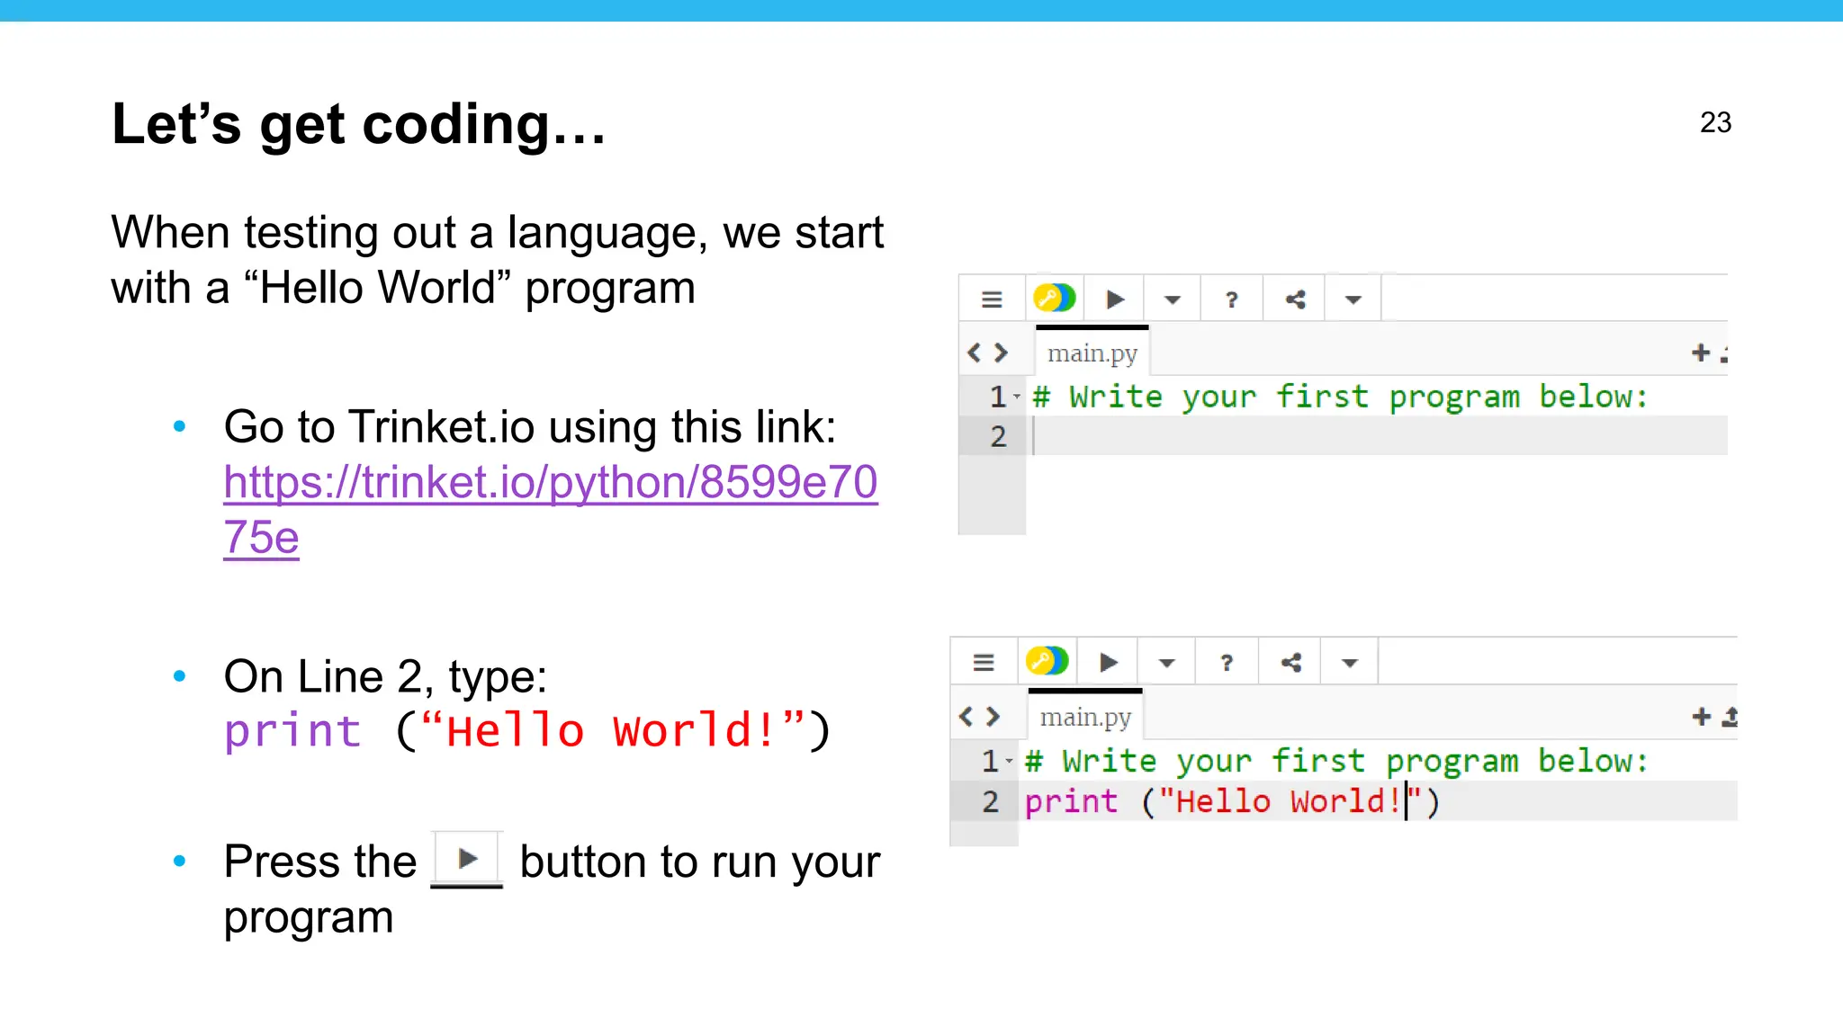Click empty line 2 in upper editor
Viewport: 1843px width, 1036px height.
1350,436
